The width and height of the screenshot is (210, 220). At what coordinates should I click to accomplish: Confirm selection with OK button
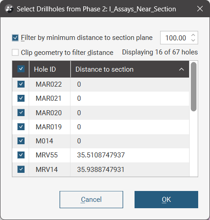point(166,200)
